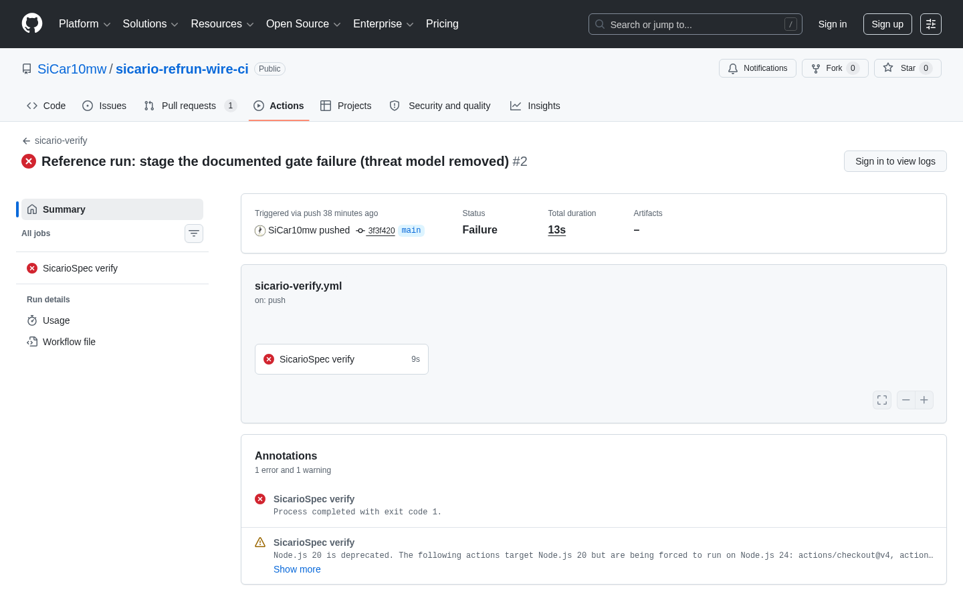Click the Sign up button

887,24
